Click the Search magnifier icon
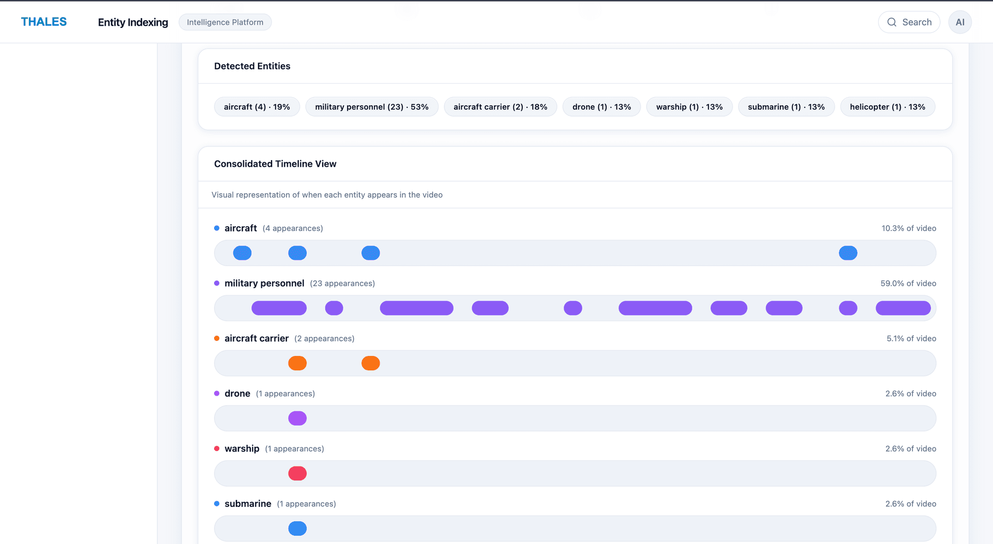Image resolution: width=993 pixels, height=544 pixels. pyautogui.click(x=892, y=22)
